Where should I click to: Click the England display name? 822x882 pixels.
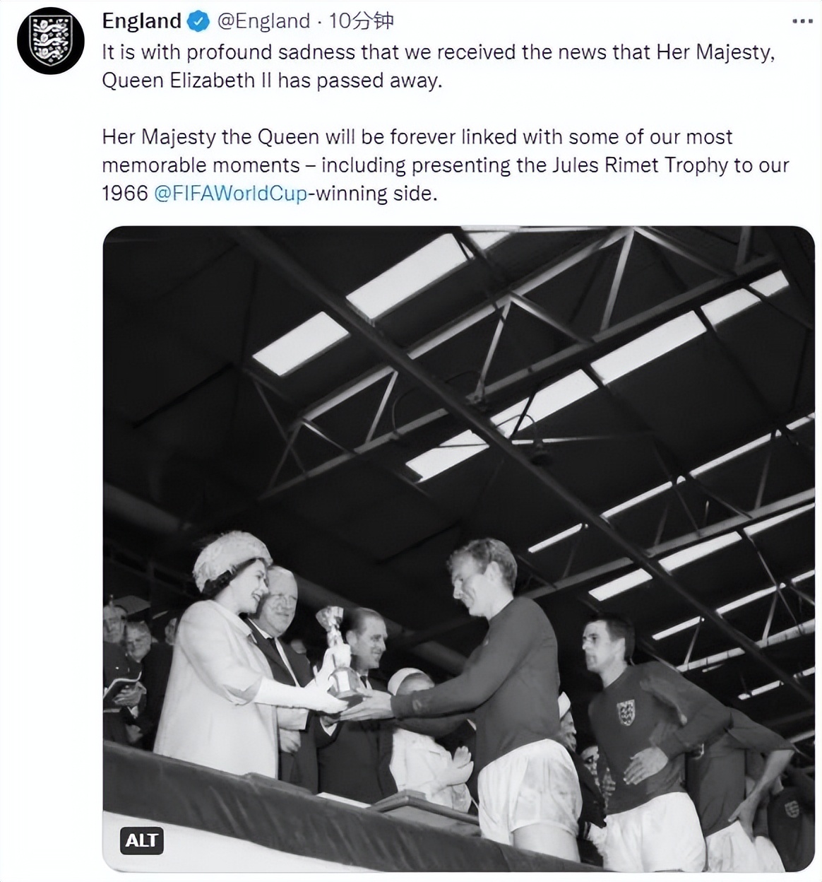[x=141, y=21]
